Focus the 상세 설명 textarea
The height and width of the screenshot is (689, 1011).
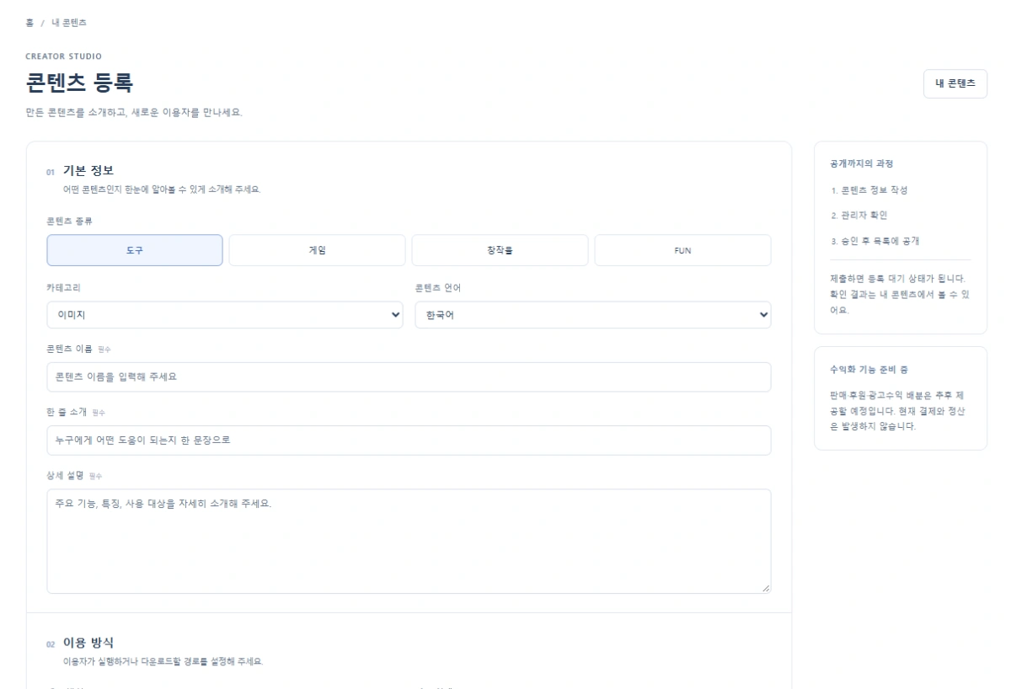coord(409,541)
